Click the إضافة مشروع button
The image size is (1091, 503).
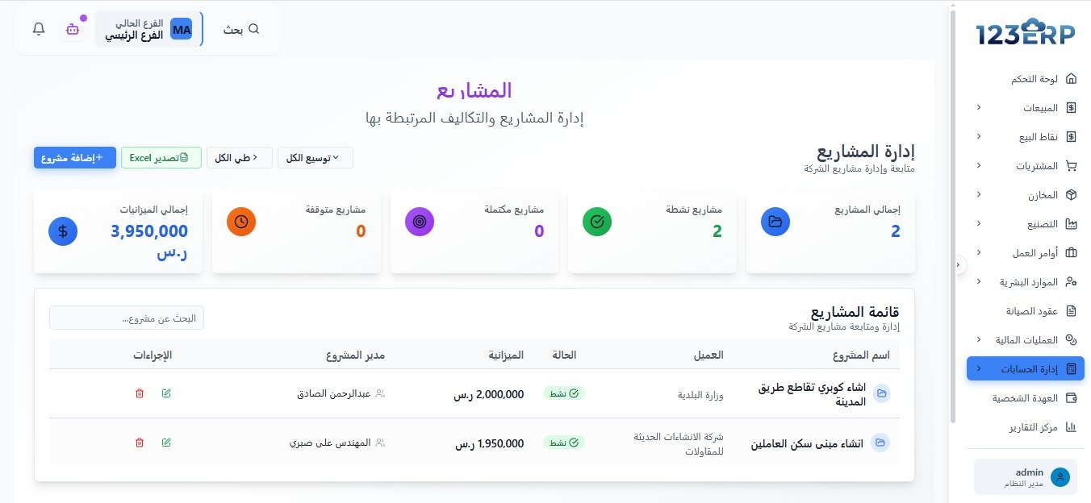click(x=74, y=157)
